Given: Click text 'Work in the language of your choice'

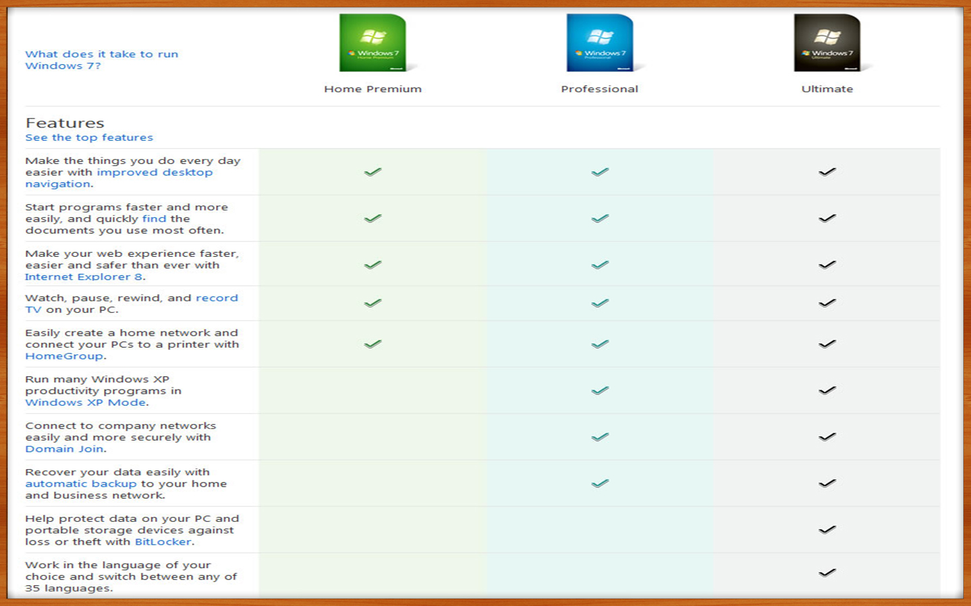Looking at the screenshot, I should pos(118,571).
